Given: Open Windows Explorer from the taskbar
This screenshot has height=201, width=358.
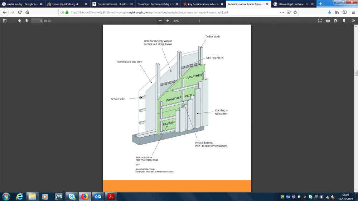Looking at the screenshot, I should pos(32,196).
